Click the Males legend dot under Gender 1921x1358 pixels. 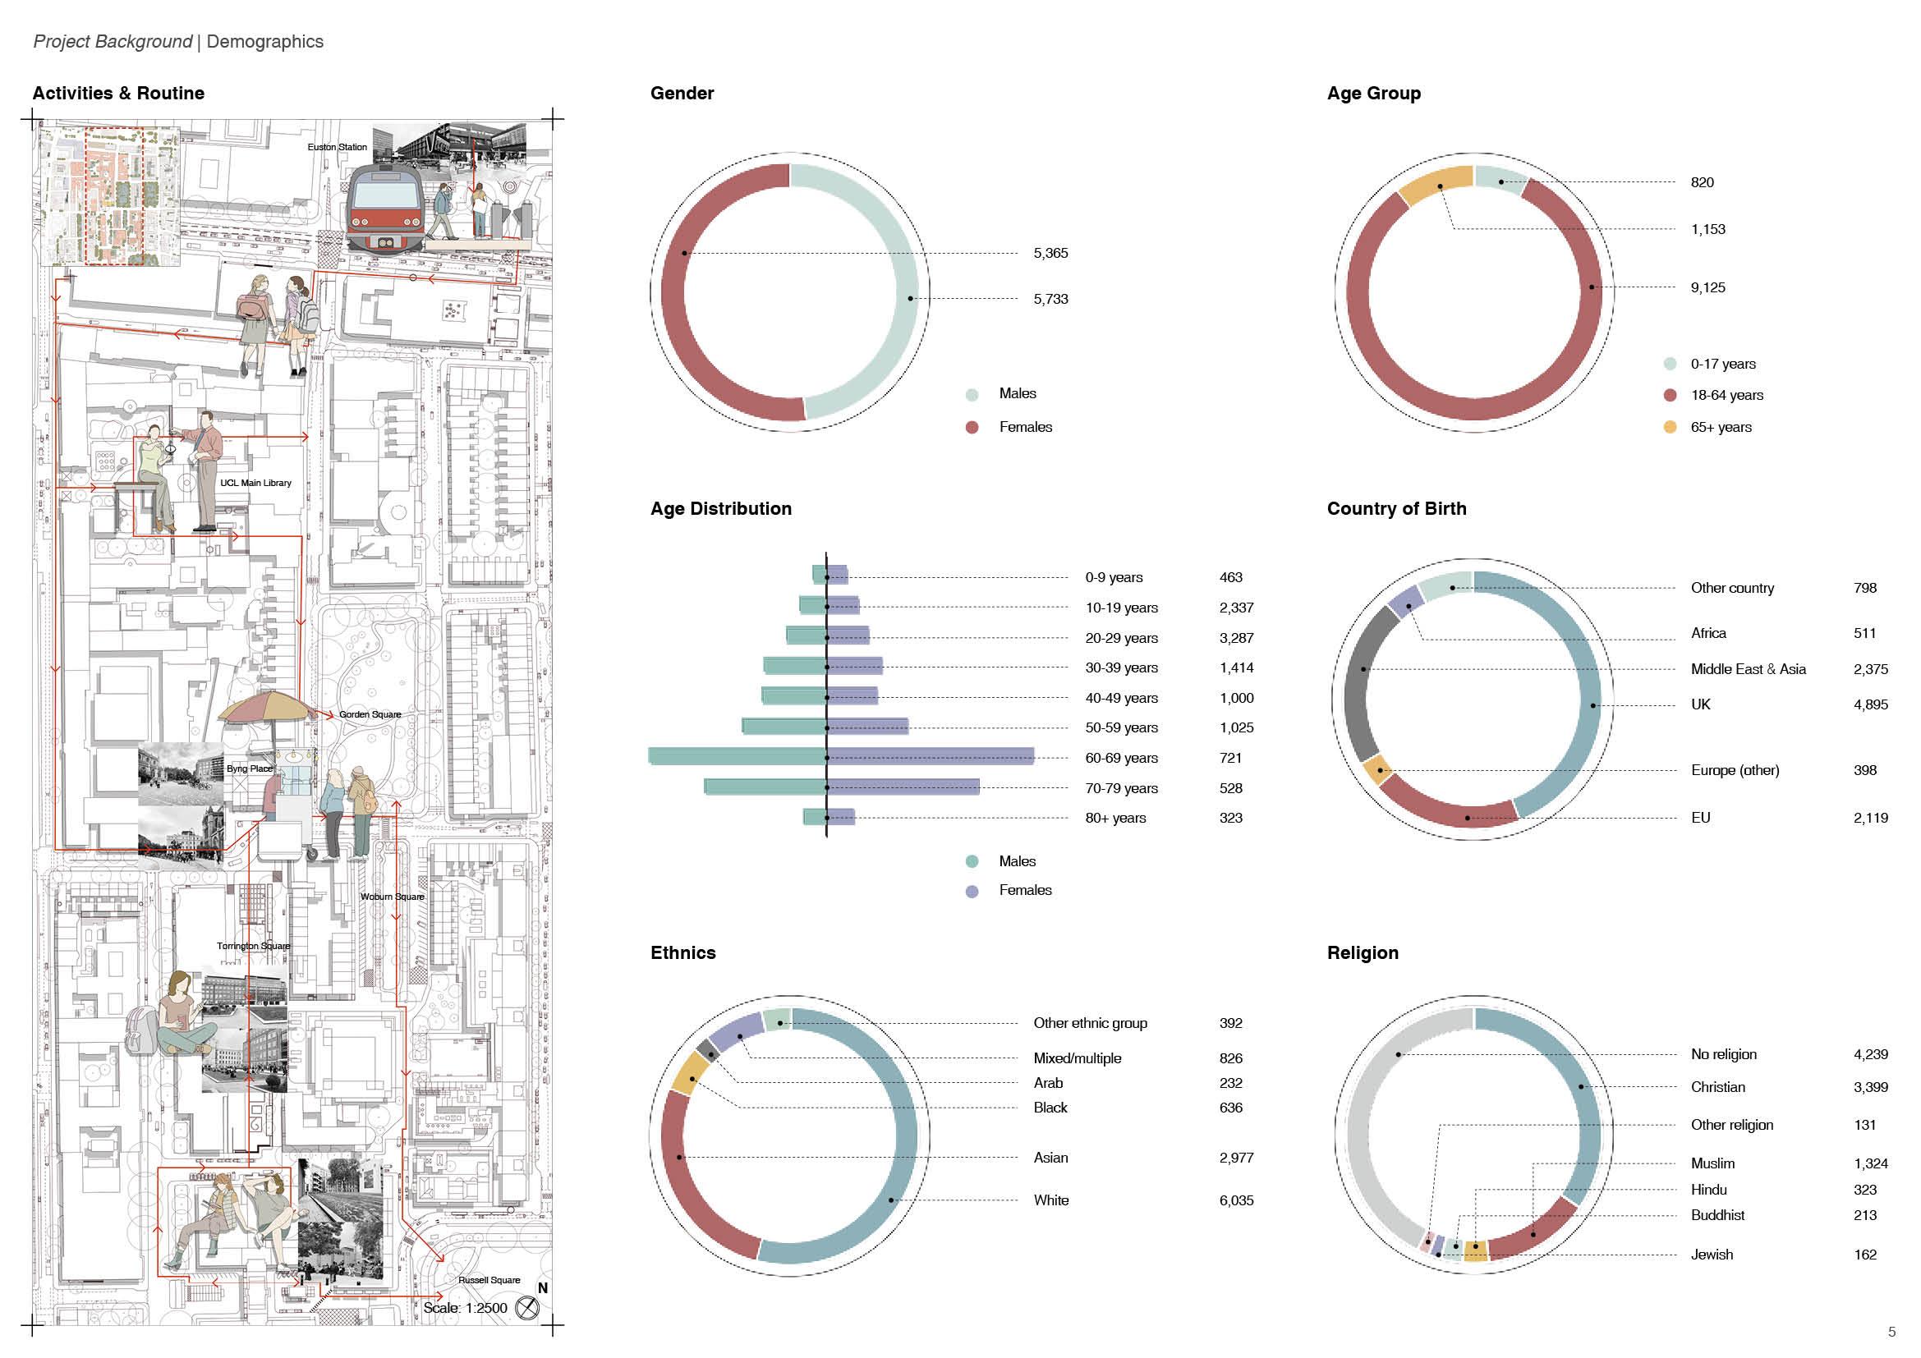(972, 395)
